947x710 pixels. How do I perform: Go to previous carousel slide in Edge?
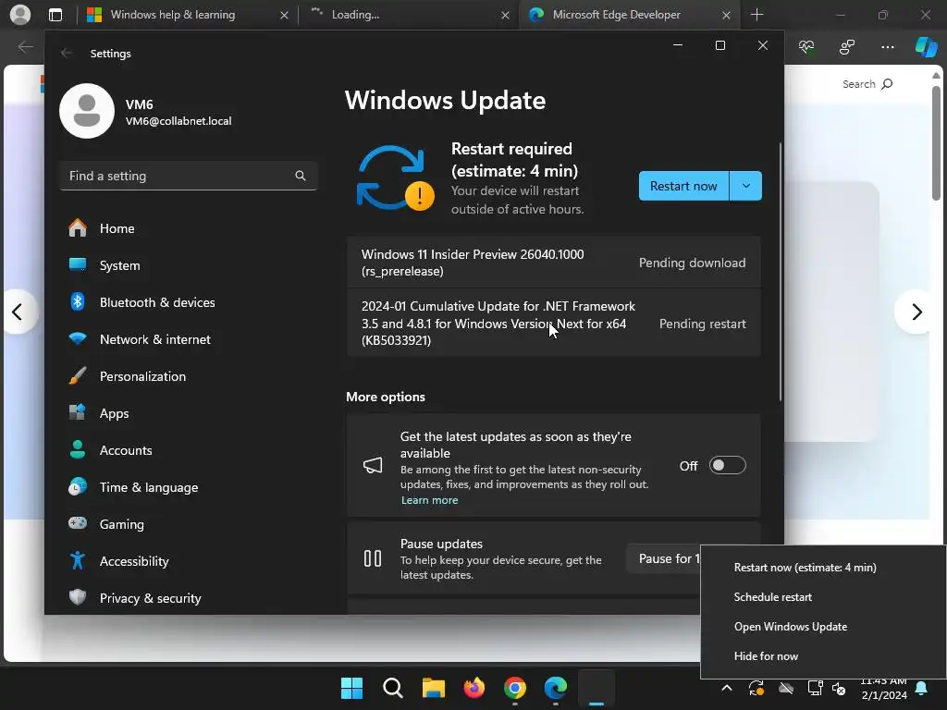(18, 312)
